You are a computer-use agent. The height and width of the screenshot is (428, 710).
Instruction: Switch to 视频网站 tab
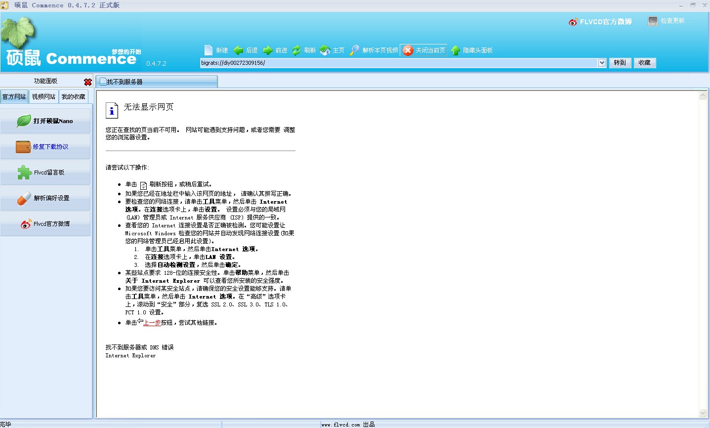43,97
